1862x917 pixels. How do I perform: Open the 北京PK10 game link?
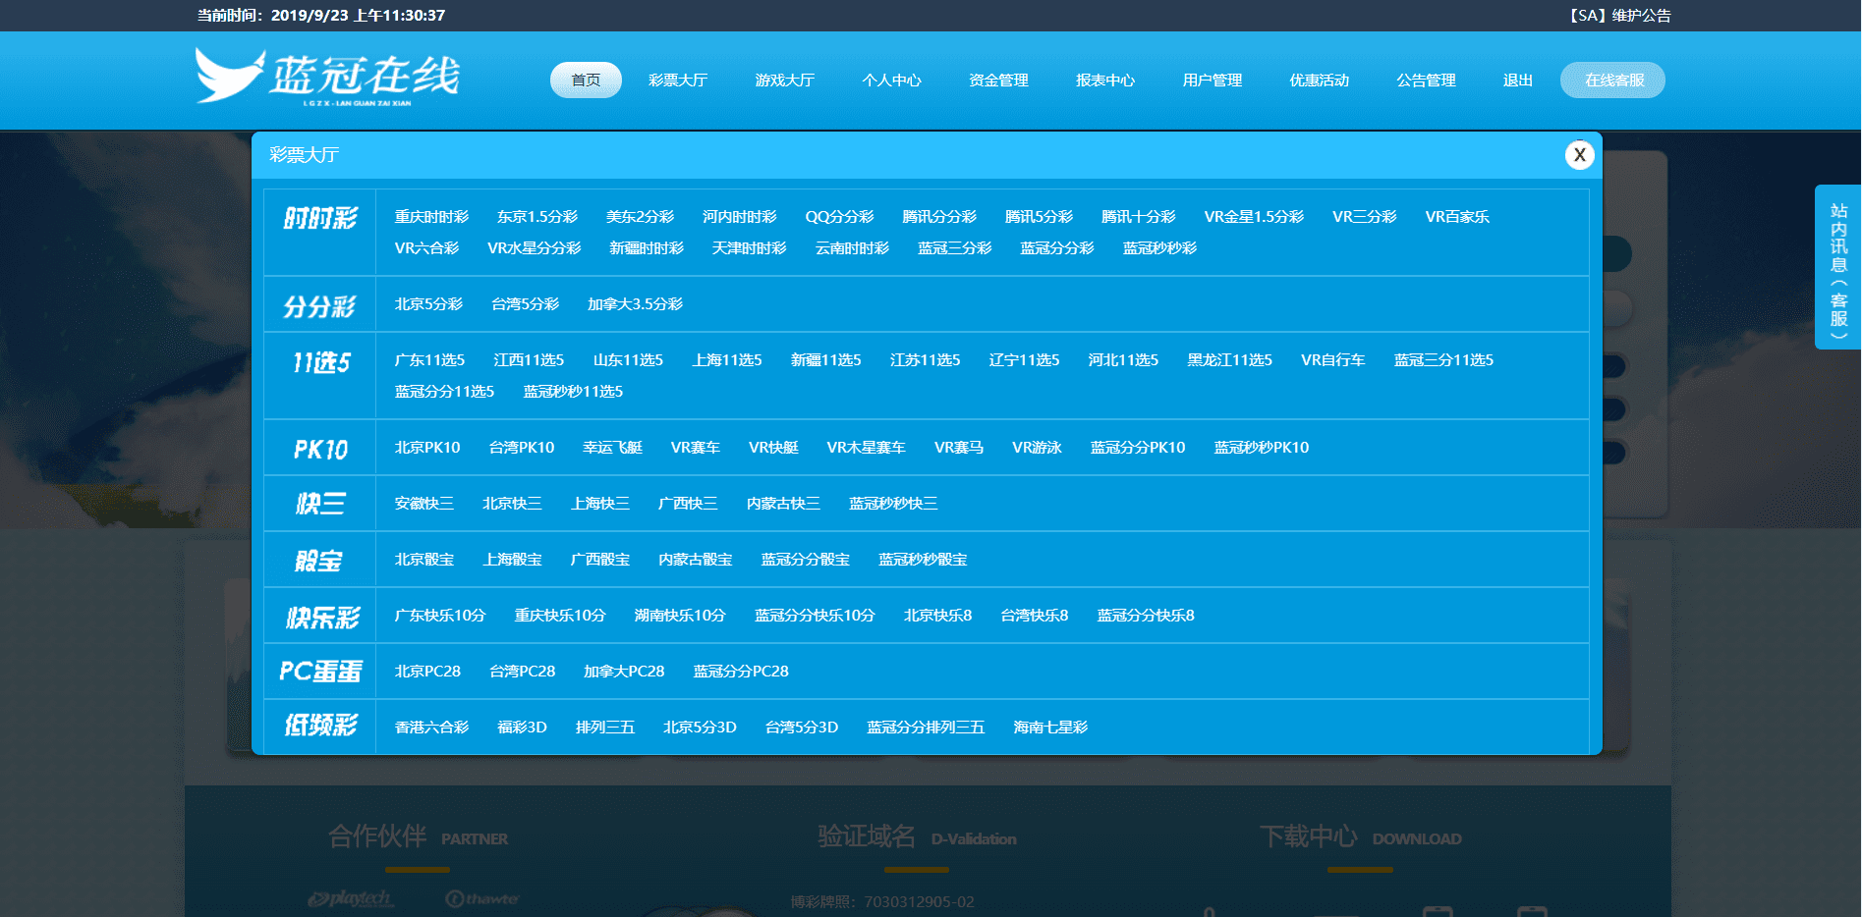tap(427, 448)
